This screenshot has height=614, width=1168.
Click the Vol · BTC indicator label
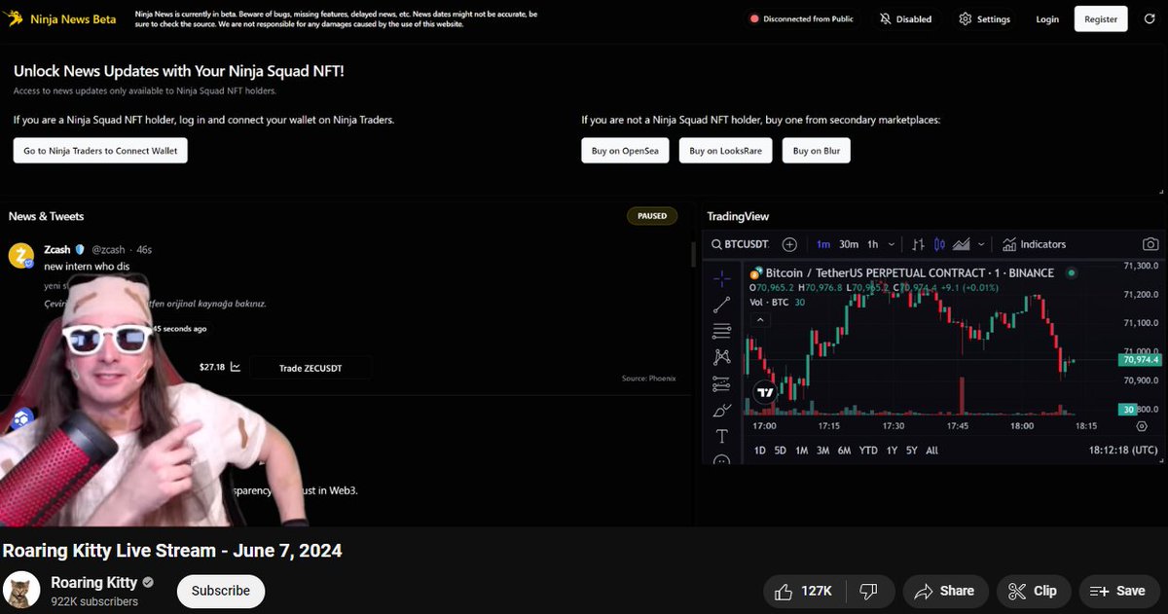click(x=770, y=302)
